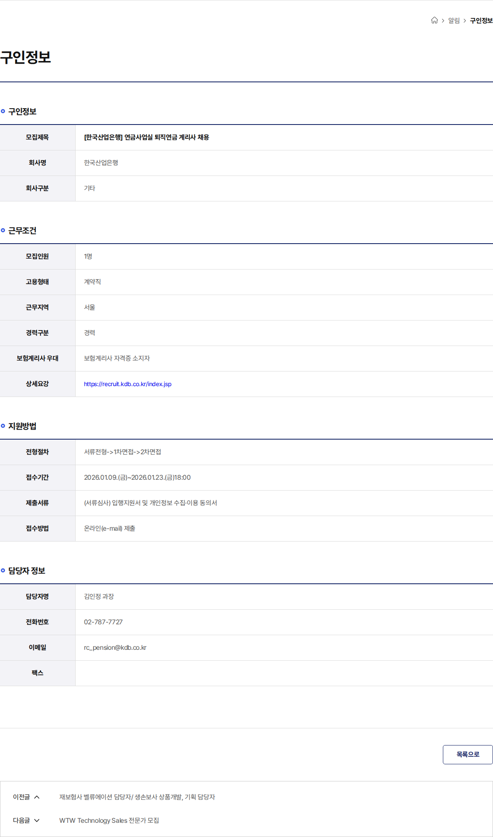Click the 상세요강 row label

(x=38, y=384)
